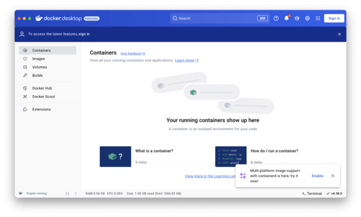This screenshot has width=361, height=217.
Task: Click the Sign in button
Action: click(x=334, y=19)
